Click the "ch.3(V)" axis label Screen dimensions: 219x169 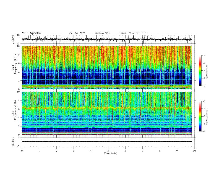(13, 142)
